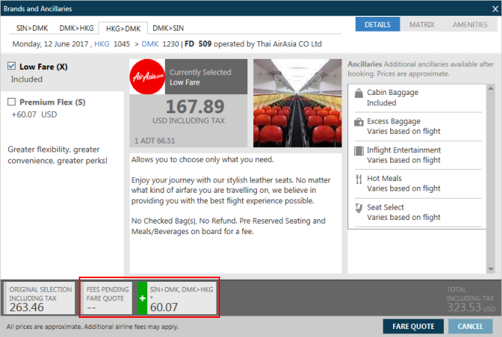This screenshot has height=337, width=502.
Task: Select the DETAILS view button
Action: tap(377, 24)
